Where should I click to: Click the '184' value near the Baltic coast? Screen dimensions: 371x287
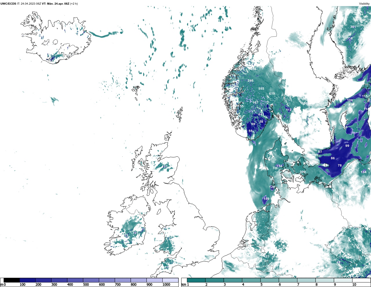coord(363,172)
